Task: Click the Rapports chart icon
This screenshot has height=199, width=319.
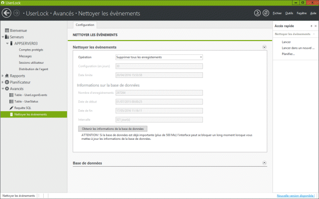Action: [7, 76]
